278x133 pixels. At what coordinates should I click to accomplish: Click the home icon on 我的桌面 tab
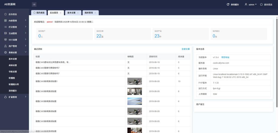point(34,13)
